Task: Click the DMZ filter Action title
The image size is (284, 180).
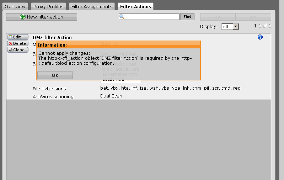Action: click(52, 37)
